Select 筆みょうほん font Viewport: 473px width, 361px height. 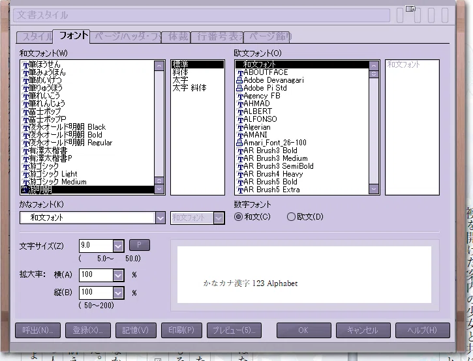(87, 72)
